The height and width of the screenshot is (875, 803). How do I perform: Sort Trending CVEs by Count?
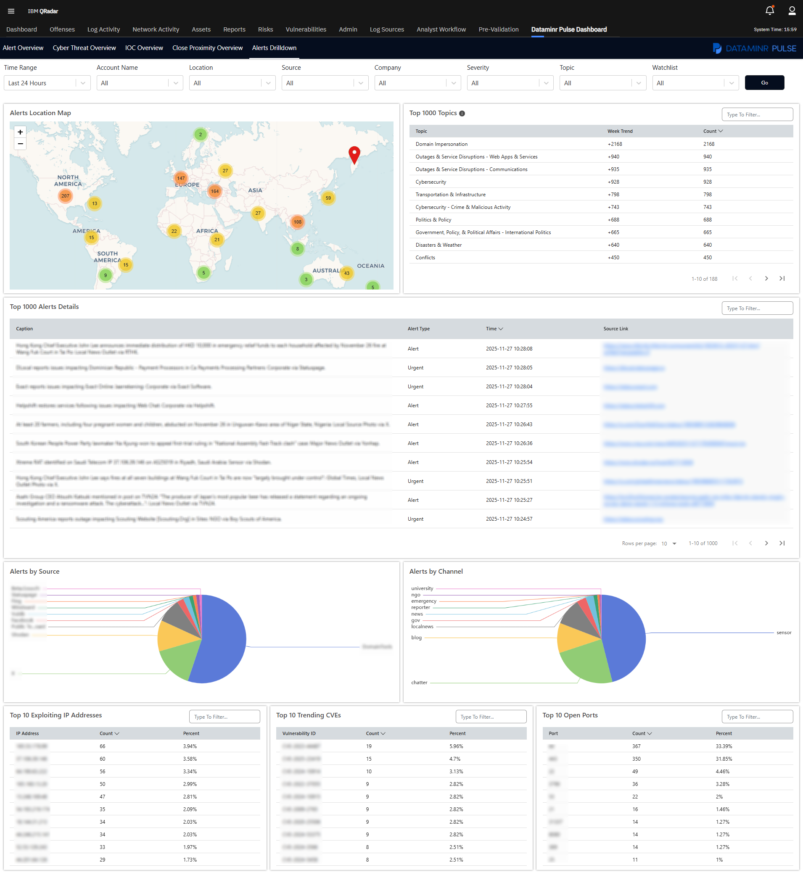(x=375, y=733)
